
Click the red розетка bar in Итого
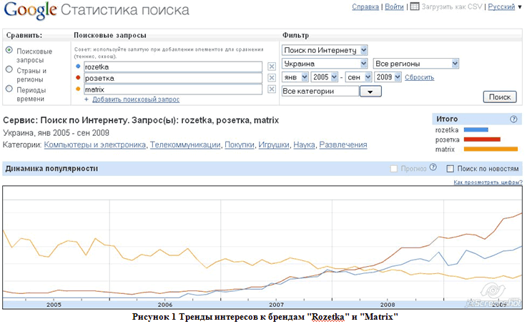tap(482, 139)
